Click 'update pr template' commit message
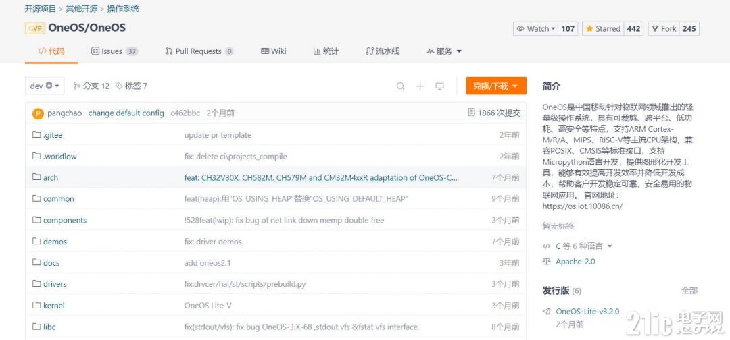 pyautogui.click(x=218, y=135)
